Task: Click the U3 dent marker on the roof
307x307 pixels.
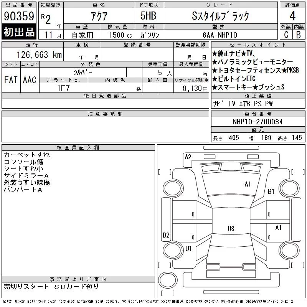Action: coord(231,229)
